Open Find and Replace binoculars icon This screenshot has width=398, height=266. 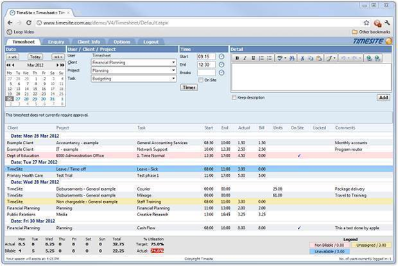pos(292,58)
